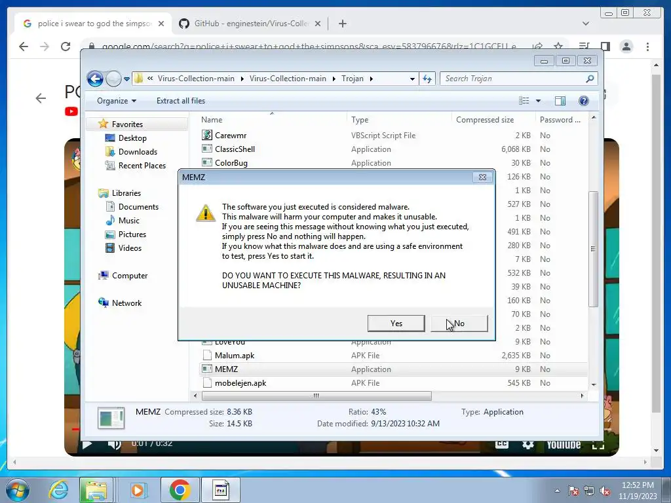Select the mobelejen.apk file
The image size is (671, 503).
click(393, 382)
